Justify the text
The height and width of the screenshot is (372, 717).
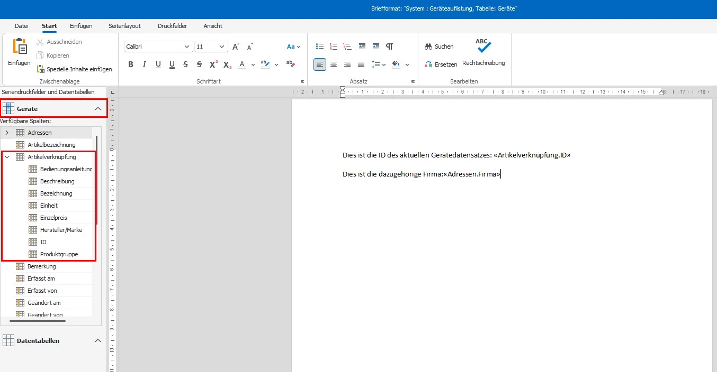coord(361,64)
